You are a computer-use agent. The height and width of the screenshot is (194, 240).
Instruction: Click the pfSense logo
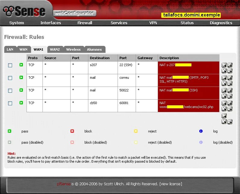pyautogui.click(x=24, y=11)
